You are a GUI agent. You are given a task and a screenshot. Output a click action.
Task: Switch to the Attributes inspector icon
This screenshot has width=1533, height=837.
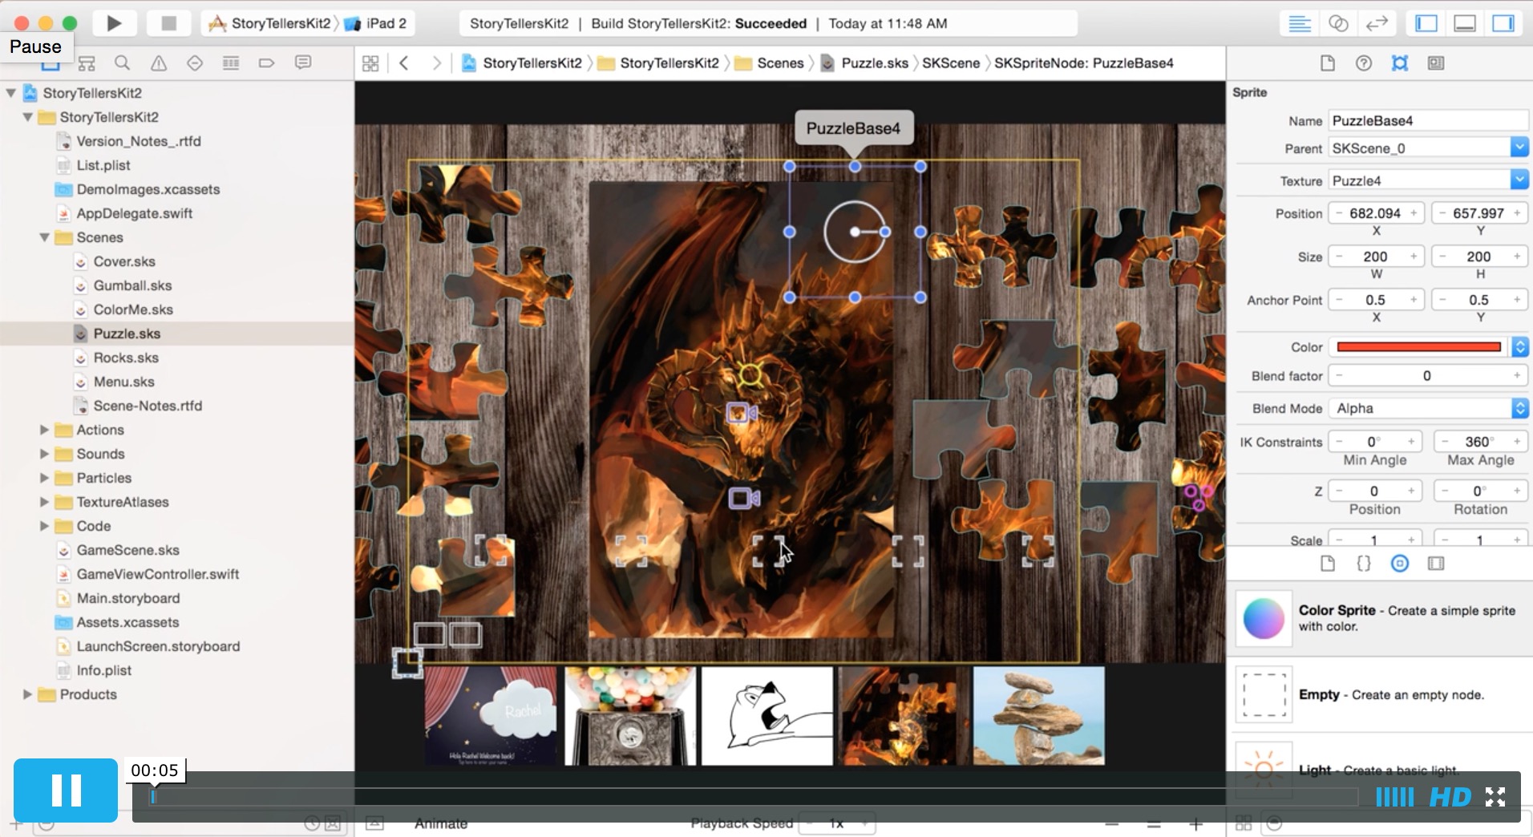pos(1400,63)
